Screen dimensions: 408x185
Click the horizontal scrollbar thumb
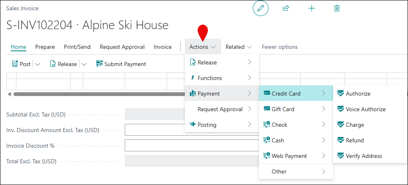click(99, 94)
